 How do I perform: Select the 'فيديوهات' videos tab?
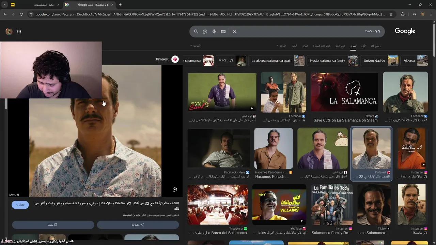(340, 46)
